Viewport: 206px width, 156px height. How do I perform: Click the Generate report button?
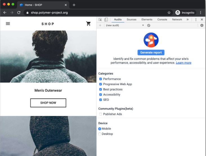(x=151, y=53)
